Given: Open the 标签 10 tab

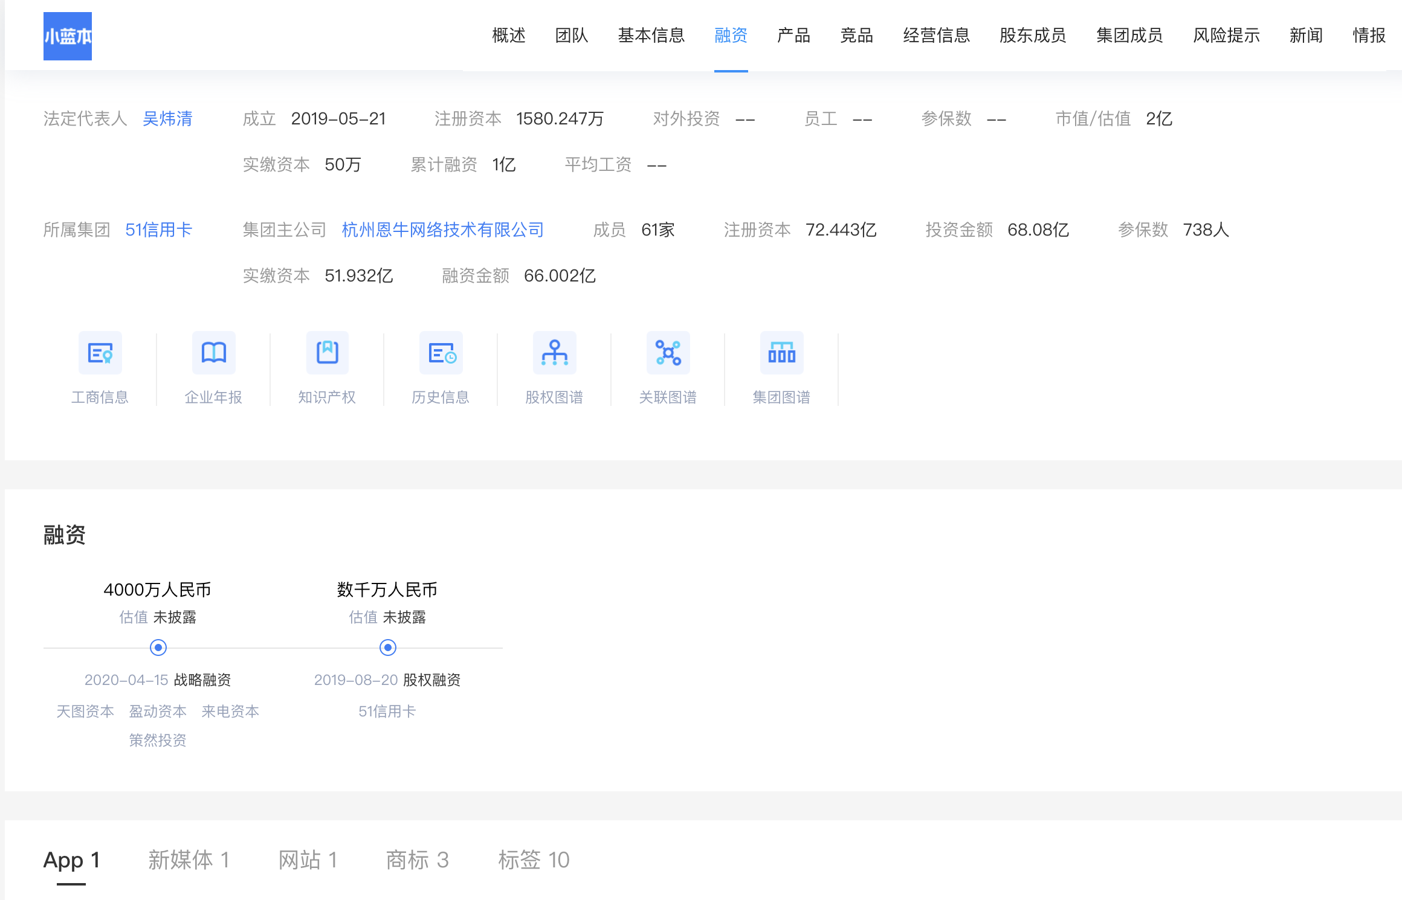Looking at the screenshot, I should click(x=534, y=860).
